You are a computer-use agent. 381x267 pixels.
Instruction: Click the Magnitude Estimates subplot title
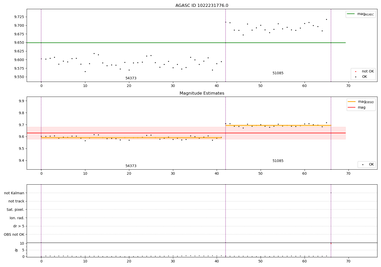pos(202,93)
